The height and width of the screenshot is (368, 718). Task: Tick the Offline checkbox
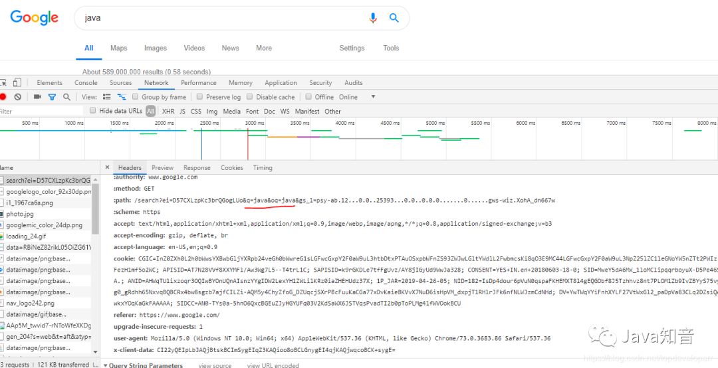pyautogui.click(x=308, y=96)
